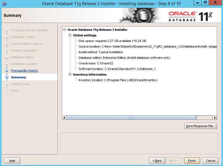Image resolution: width=223 pixels, height=166 pixels.
Task: Click the right arrow of horizontal scrollbar
Action: coord(215,118)
